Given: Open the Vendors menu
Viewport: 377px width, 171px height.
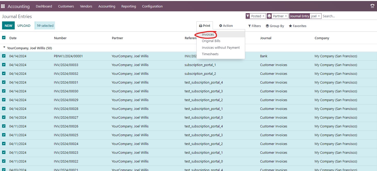Looking at the screenshot, I should coord(86,6).
